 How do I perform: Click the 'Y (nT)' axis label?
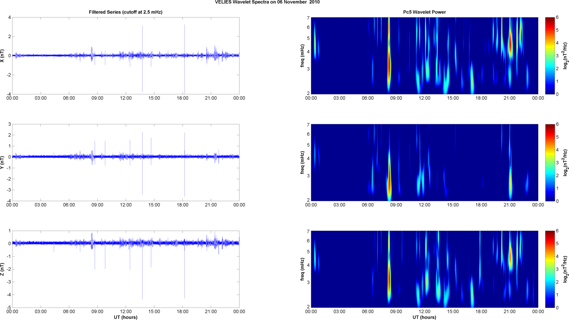[x=3, y=162]
